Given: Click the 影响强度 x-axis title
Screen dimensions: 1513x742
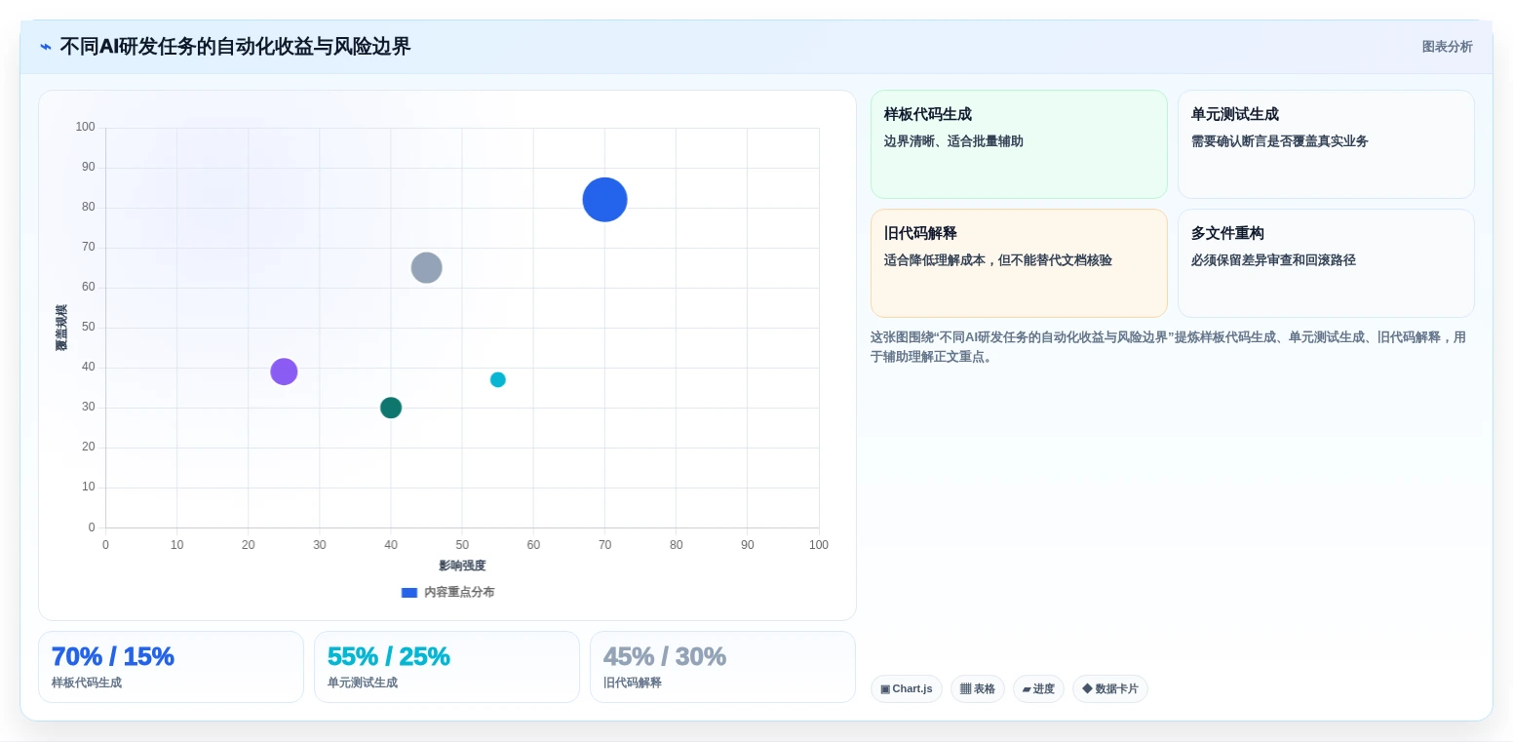Looking at the screenshot, I should click(x=462, y=566).
